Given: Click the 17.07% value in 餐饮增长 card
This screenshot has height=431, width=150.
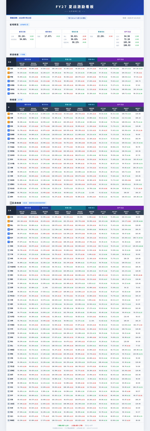Looking at the screenshot, I should (x=48, y=36).
